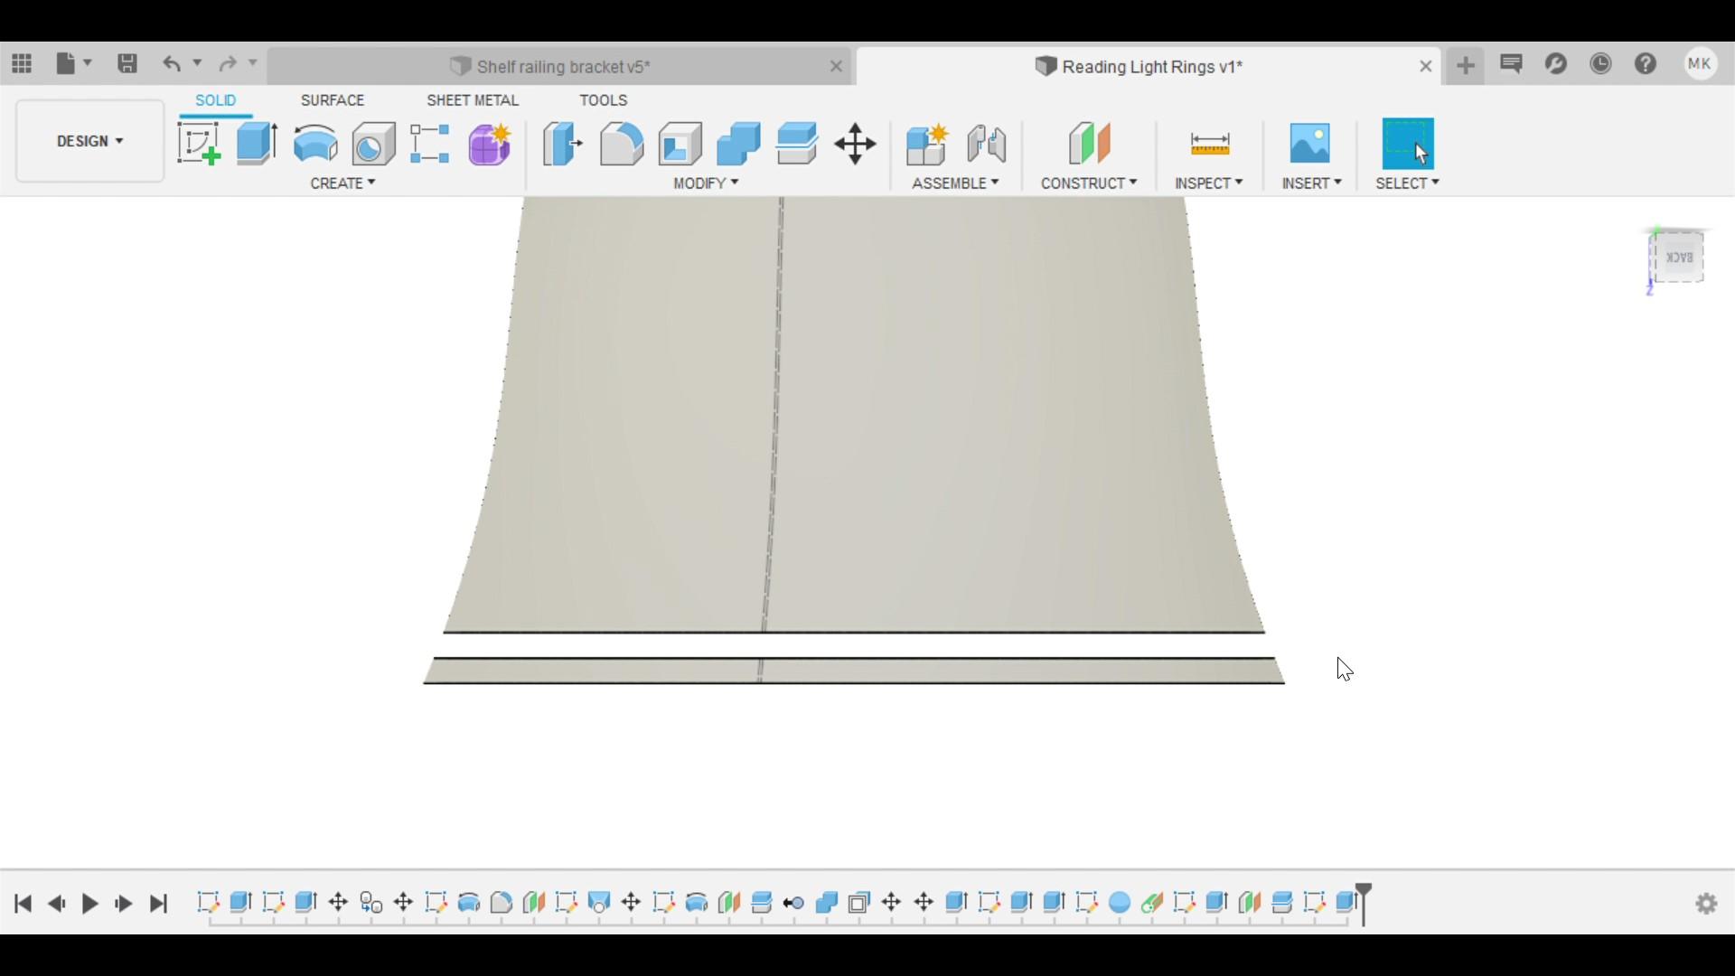Click the timeline settings gear icon
This screenshot has height=976, width=1735.
pos(1706,904)
